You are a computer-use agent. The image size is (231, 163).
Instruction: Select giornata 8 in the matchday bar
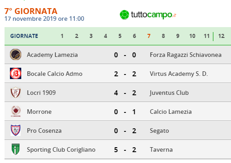163,36
